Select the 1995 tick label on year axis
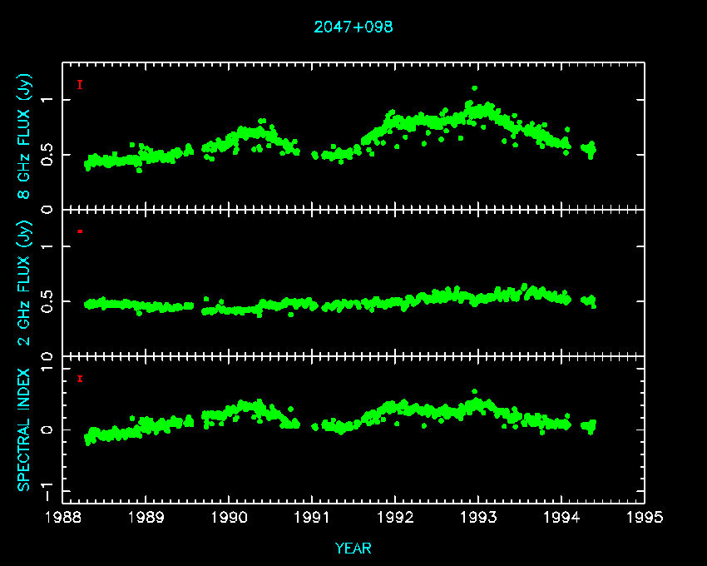 point(645,517)
